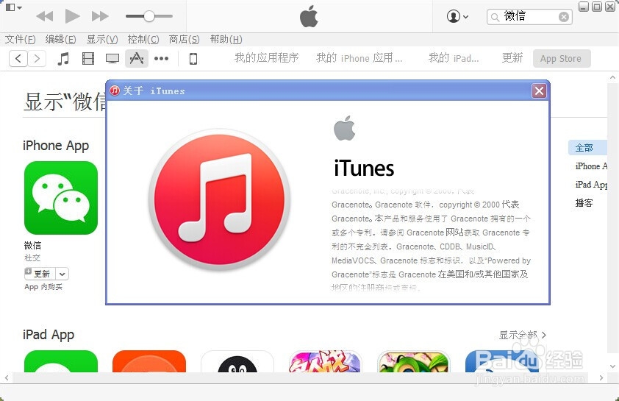Viewport: 619px width, 401px height.
Task: Expand the dropdown arrow beside 更新 button
Action: click(x=62, y=274)
